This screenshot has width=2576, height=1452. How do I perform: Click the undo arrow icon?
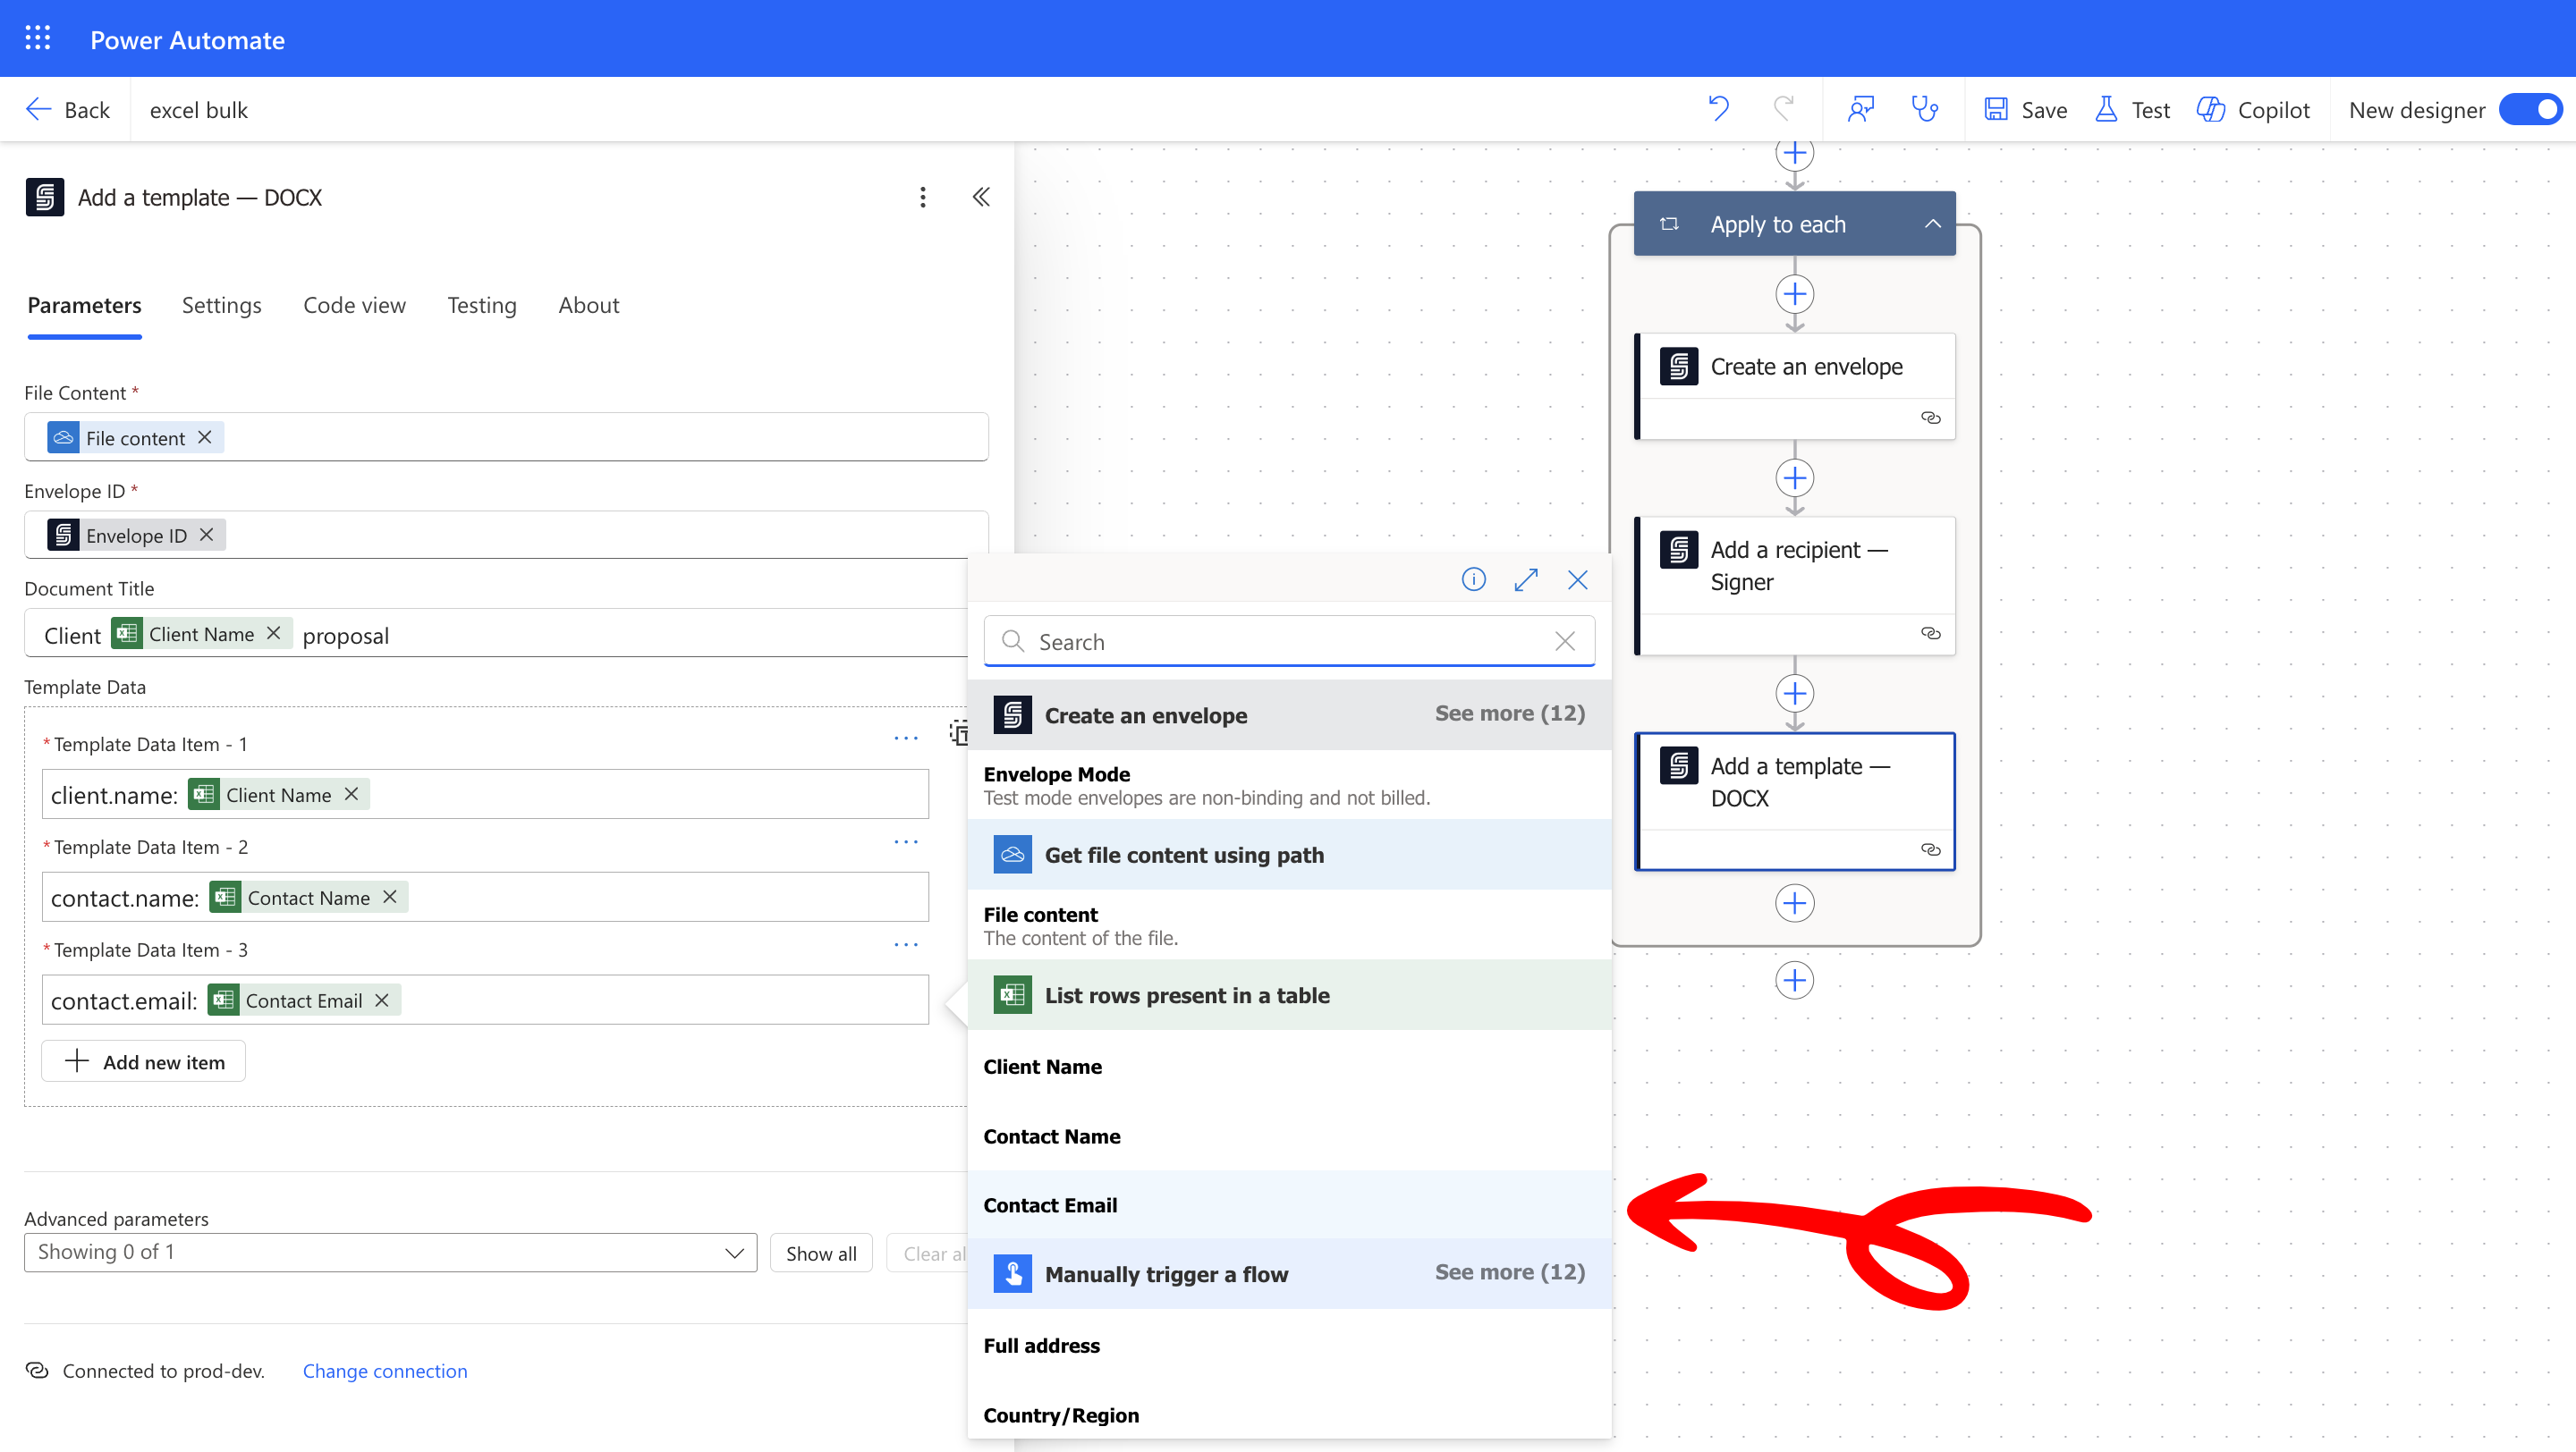[1718, 109]
